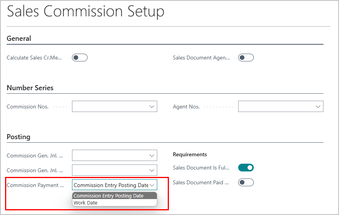The image size is (339, 215).
Task: Click the Requirements group heading
Action: [190, 155]
